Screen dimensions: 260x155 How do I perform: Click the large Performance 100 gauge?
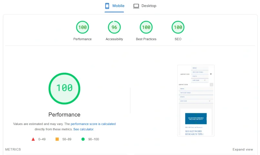64,88
